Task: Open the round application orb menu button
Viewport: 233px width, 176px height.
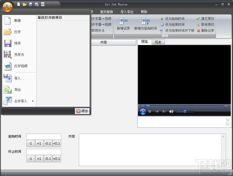Action: tap(7, 7)
